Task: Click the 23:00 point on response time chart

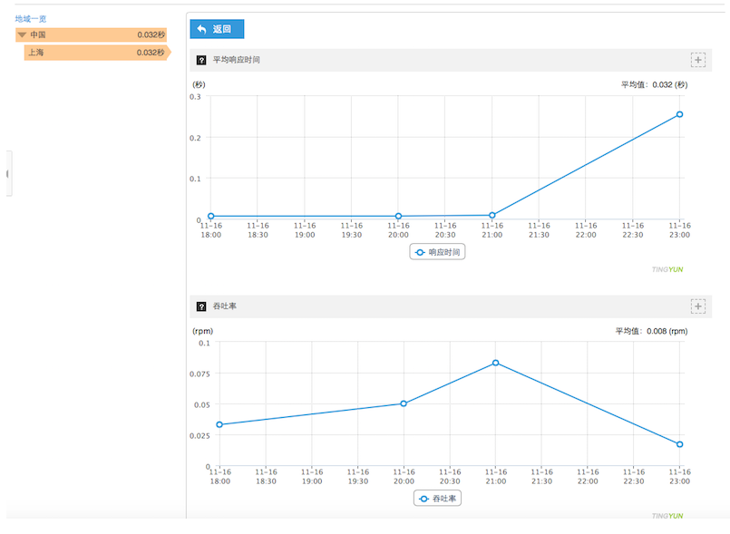Action: (x=679, y=114)
